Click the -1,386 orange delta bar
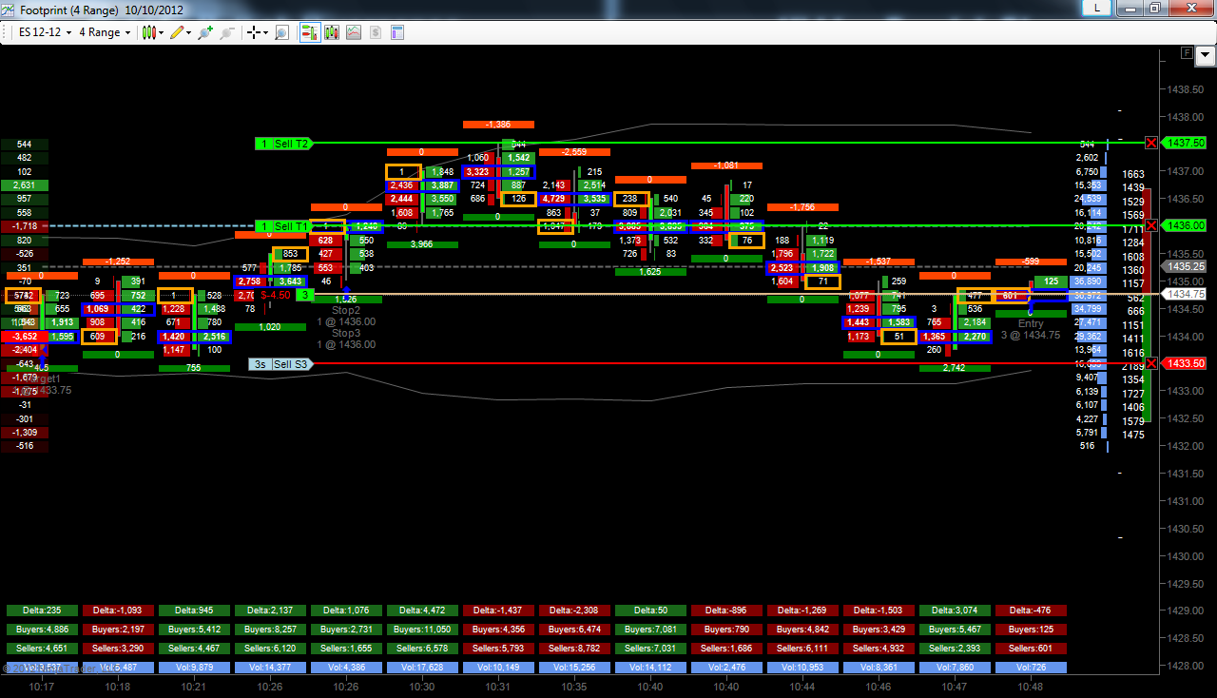This screenshot has height=698, width=1217. 498,125
